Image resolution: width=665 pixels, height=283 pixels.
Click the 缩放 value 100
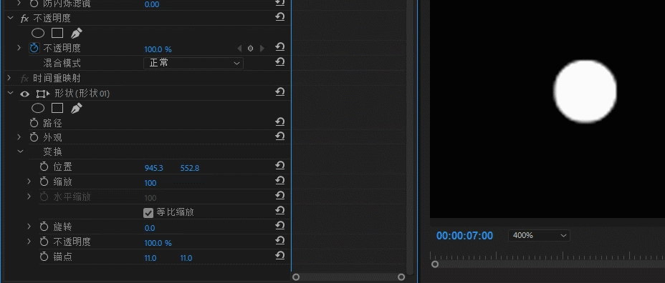150,183
